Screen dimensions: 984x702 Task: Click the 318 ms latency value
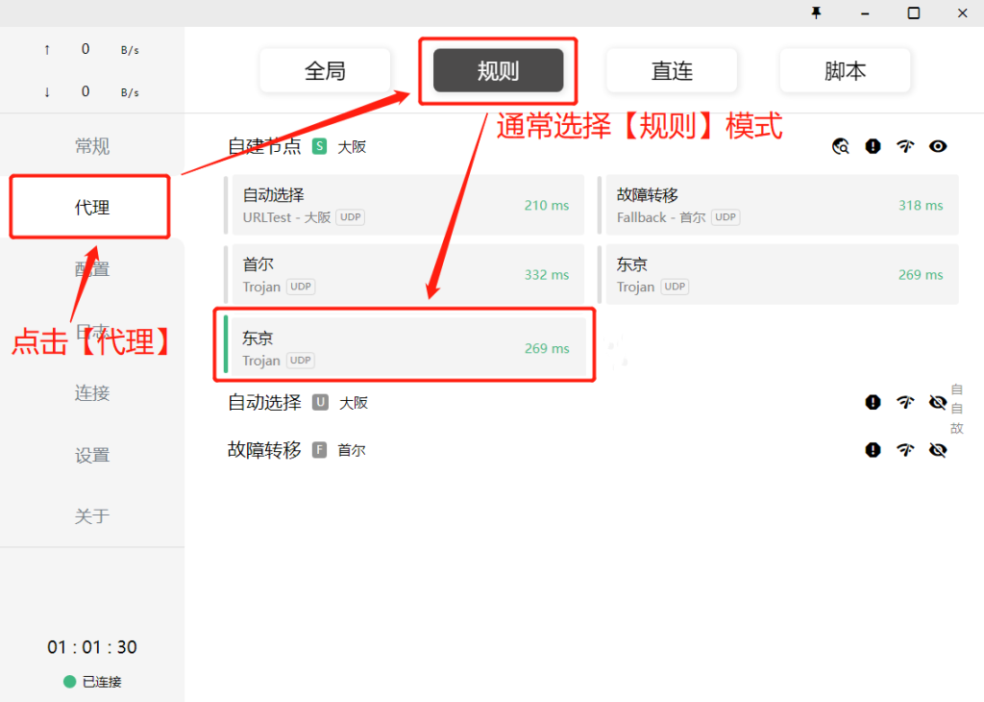click(921, 206)
